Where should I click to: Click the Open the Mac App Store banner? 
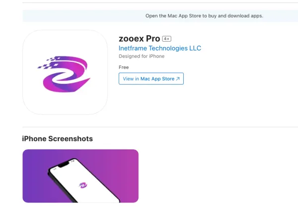tap(204, 16)
